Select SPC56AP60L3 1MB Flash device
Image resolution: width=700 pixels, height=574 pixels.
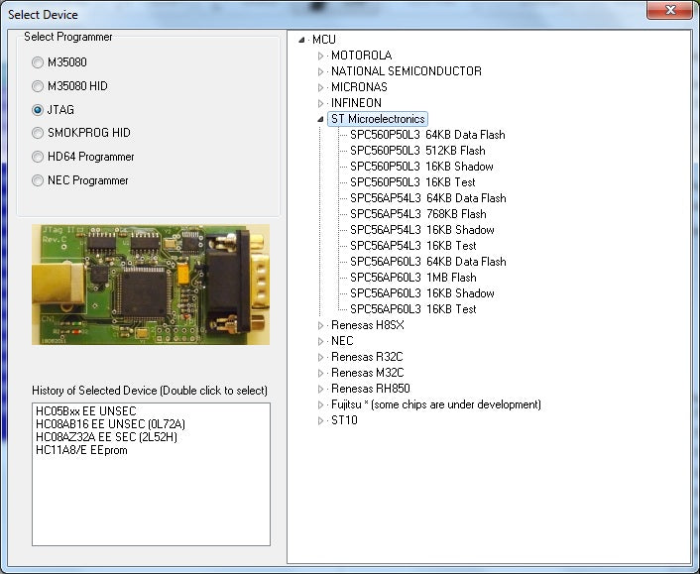click(x=412, y=278)
